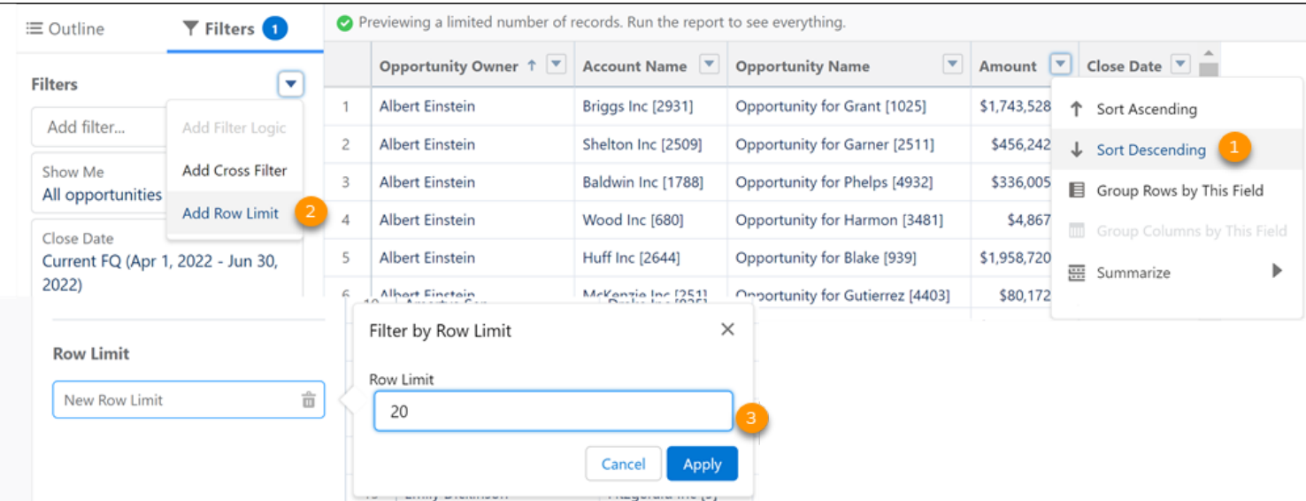Click the Sort Descending down-arrow icon
This screenshot has height=501, width=1306.
pyautogui.click(x=1076, y=150)
